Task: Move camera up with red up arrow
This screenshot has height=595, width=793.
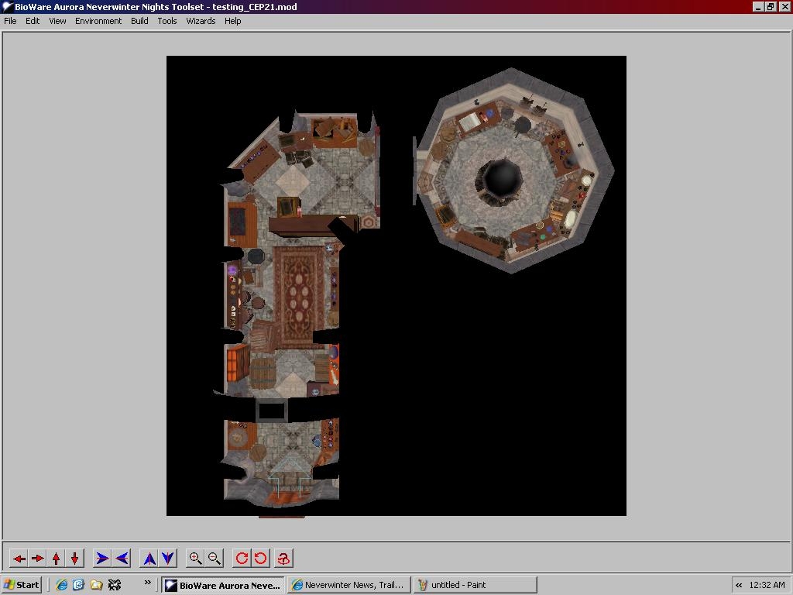Action: coord(56,558)
